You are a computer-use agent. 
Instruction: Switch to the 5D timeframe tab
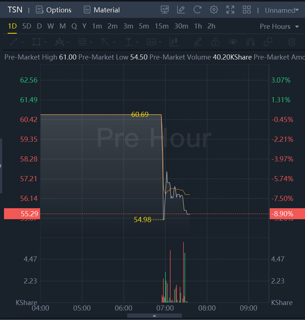(x=27, y=26)
